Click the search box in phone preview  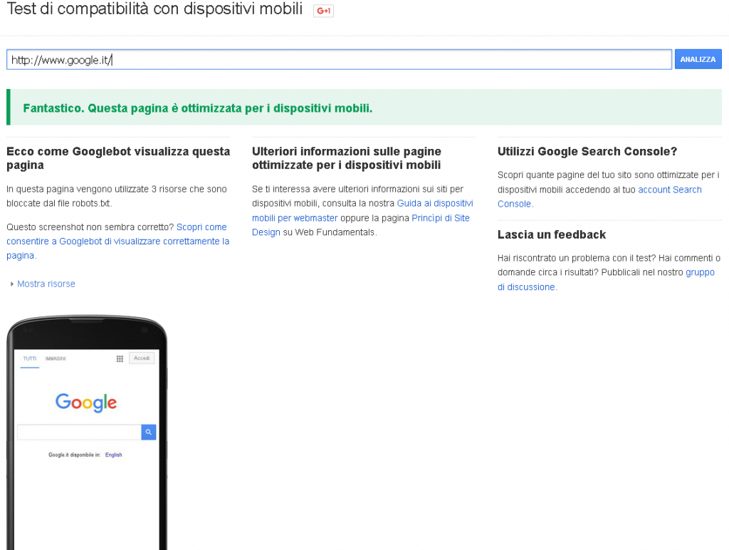[79, 432]
